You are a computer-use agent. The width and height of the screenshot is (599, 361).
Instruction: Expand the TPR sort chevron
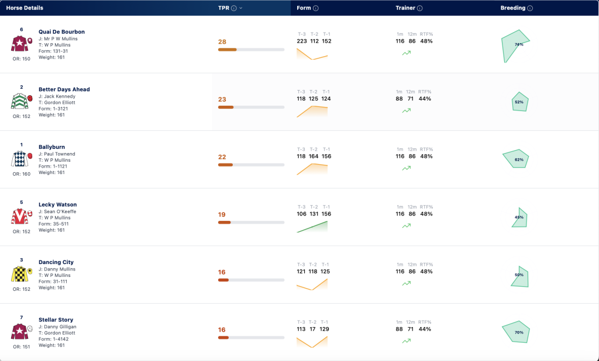coord(240,8)
